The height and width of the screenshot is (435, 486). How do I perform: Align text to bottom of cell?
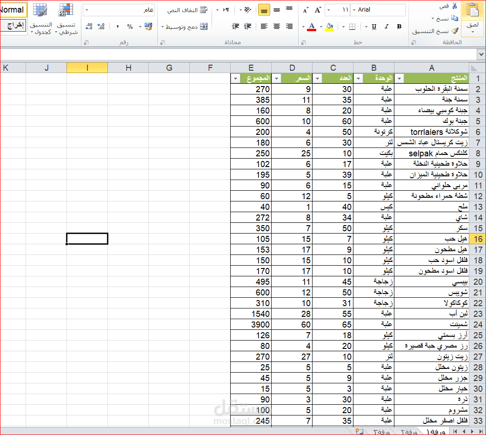[x=264, y=10]
